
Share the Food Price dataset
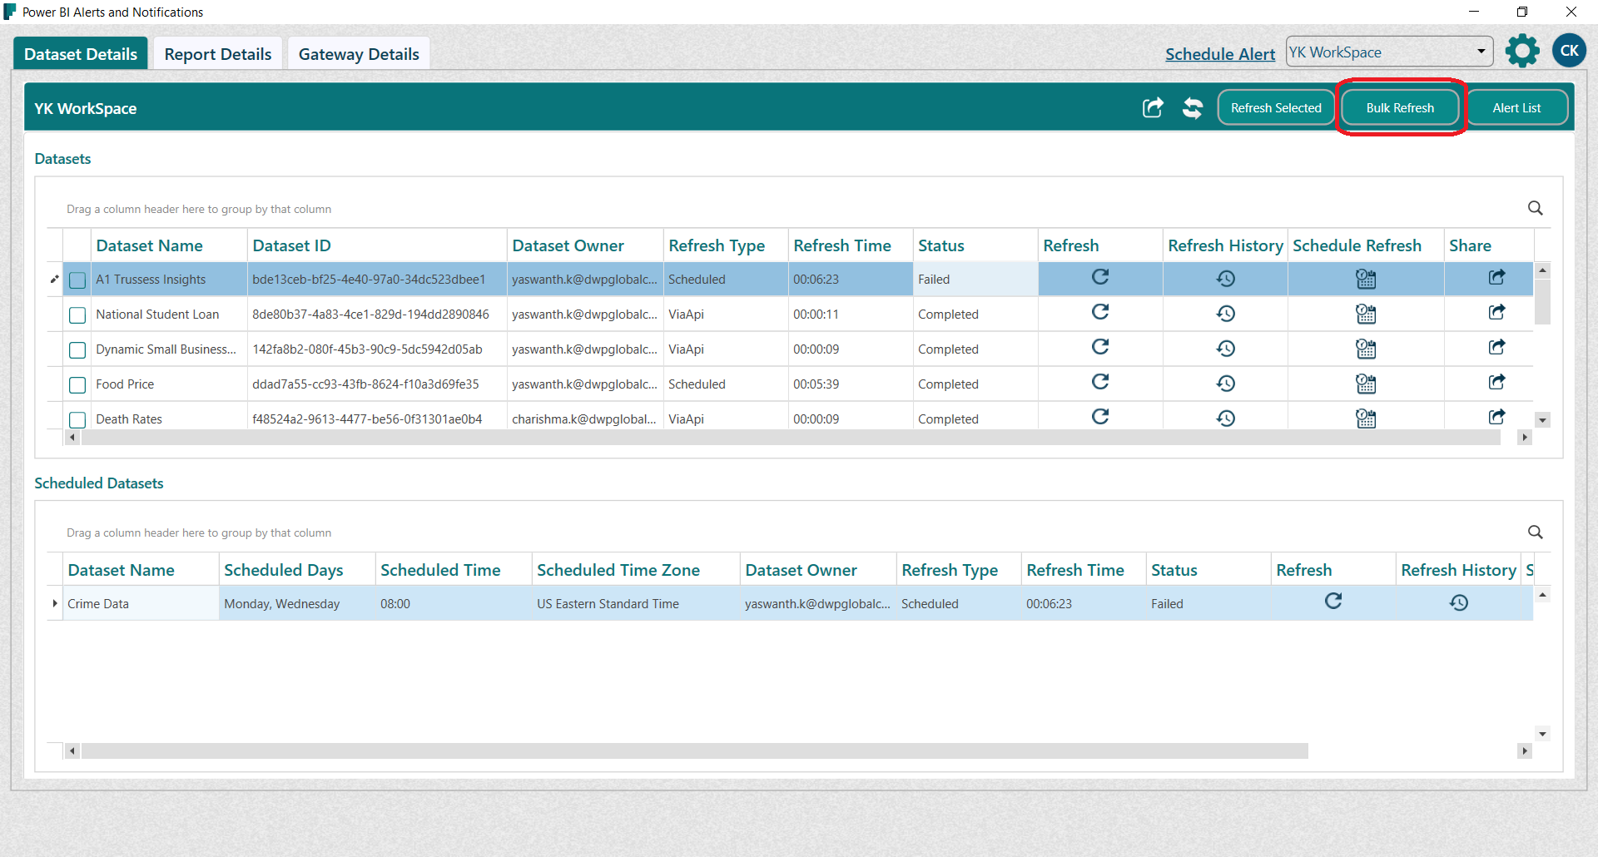pyautogui.click(x=1496, y=382)
